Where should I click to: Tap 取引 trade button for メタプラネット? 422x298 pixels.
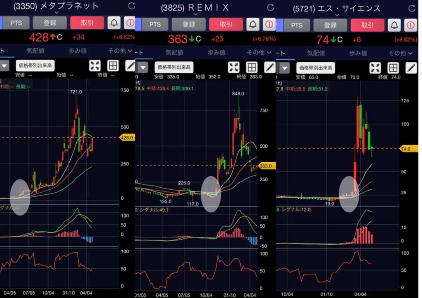click(87, 23)
